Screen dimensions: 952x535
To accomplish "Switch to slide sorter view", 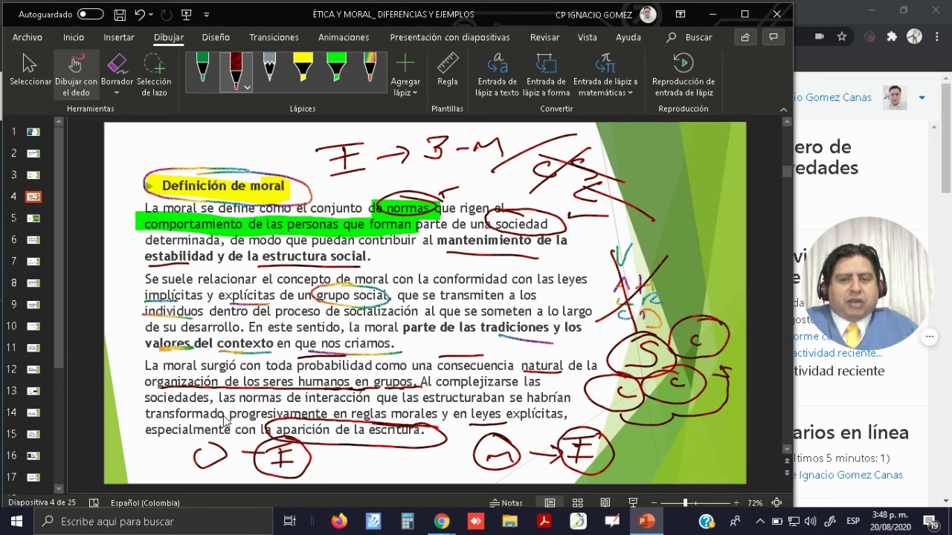I will click(x=578, y=503).
